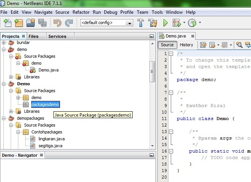The image size is (251, 182).
Task: Open the Source menu in menu bar
Action: coord(62,12)
